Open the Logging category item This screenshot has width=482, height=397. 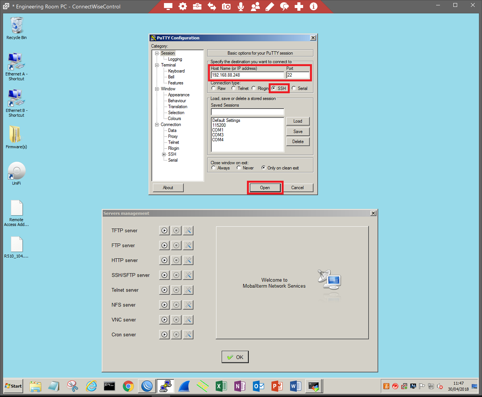coord(175,59)
